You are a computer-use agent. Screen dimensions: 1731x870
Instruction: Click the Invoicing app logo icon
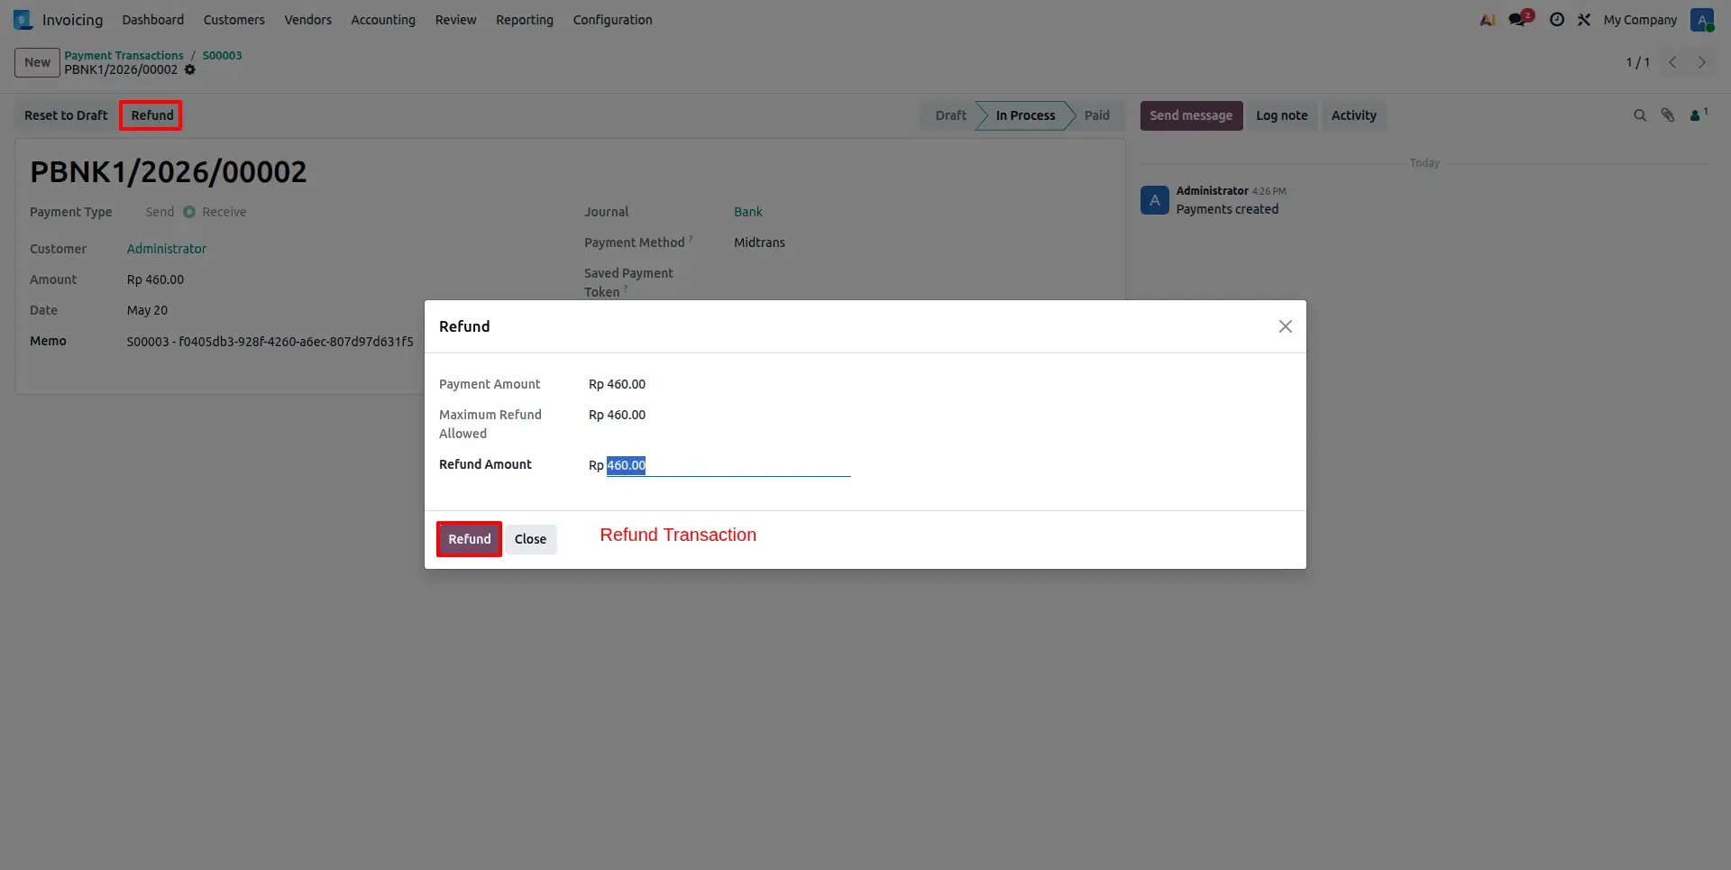tap(23, 20)
